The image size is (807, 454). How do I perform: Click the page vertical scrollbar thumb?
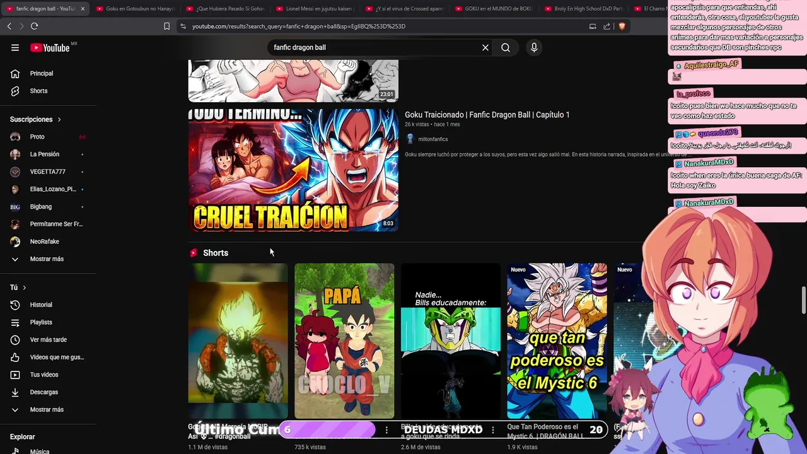click(x=803, y=300)
